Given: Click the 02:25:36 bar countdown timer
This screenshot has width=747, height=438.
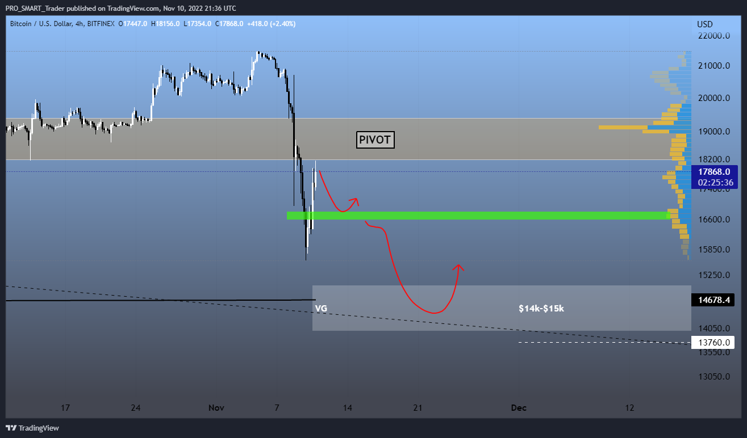Looking at the screenshot, I should coord(714,183).
